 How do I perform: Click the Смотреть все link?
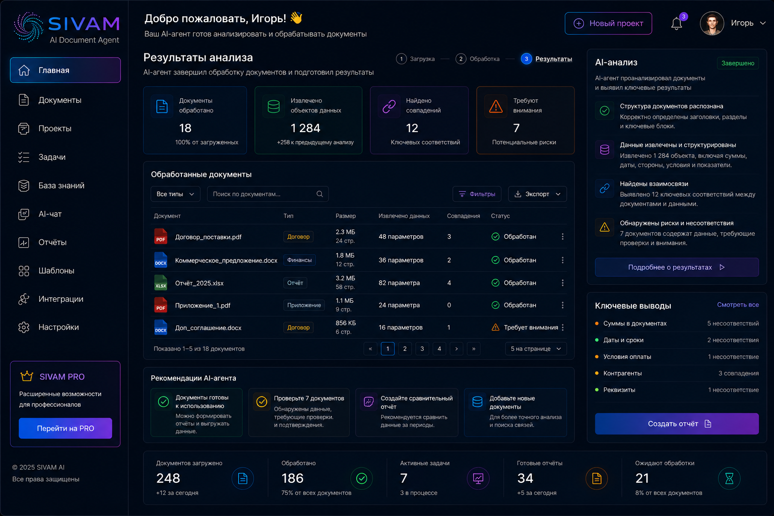click(738, 305)
